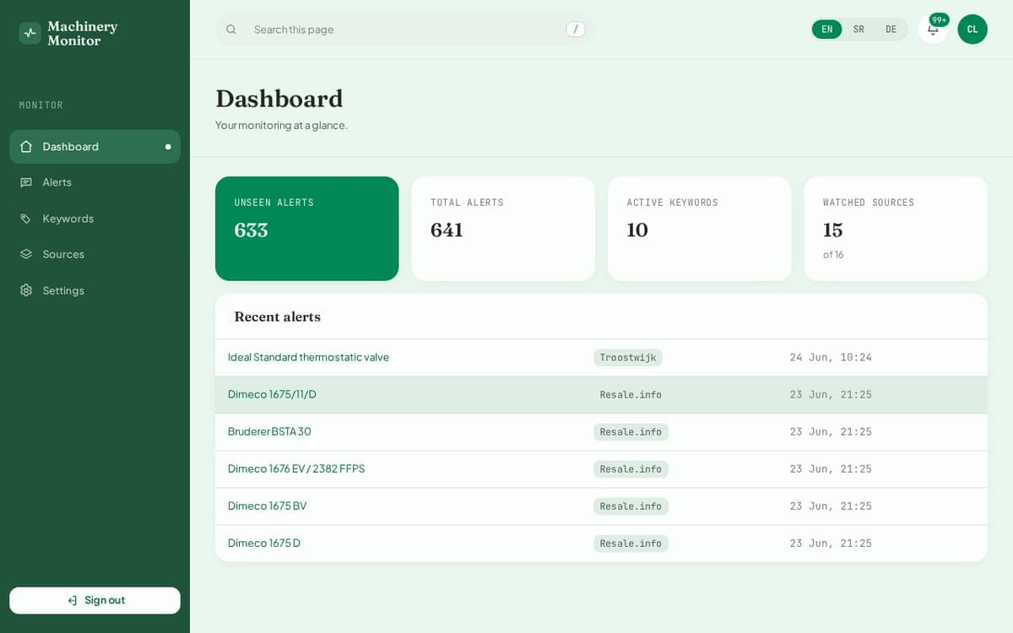Switch language to SR

(x=859, y=30)
